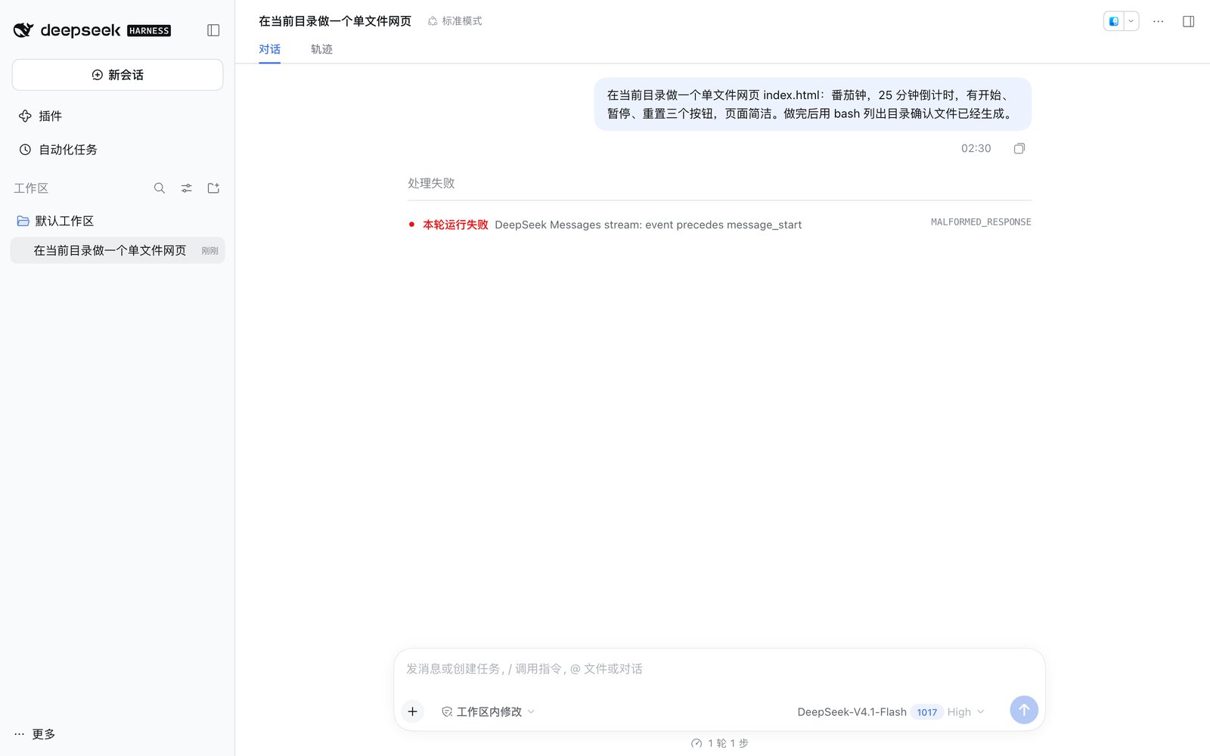Click the deepseek logo
1210x756 pixels.
tap(92, 30)
